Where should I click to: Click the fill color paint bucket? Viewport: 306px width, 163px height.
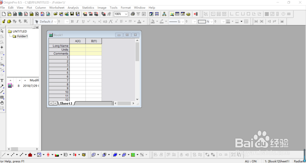(x=153, y=21)
